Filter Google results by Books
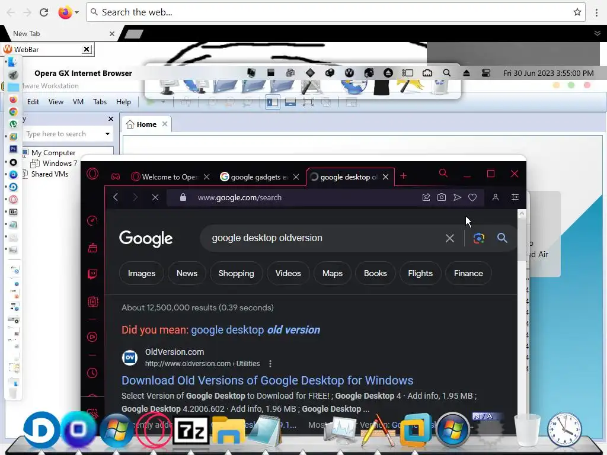Screen dimensions: 607x455 tap(375, 273)
